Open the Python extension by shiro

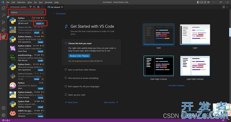pos(27,86)
